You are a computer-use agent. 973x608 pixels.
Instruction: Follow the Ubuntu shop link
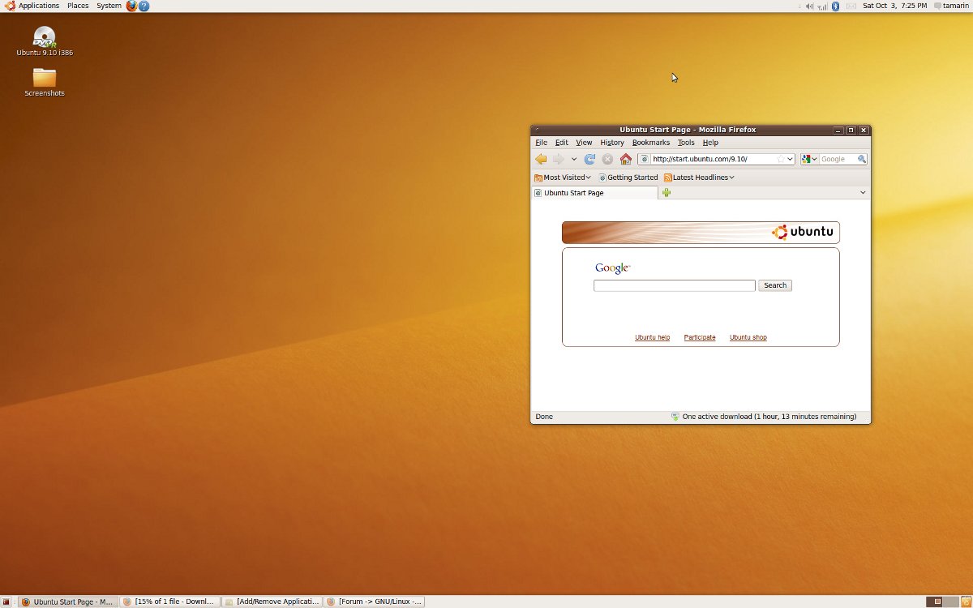click(x=748, y=337)
